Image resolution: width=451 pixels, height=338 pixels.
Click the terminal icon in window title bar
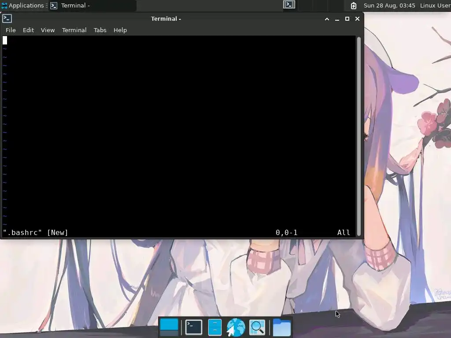[x=7, y=18]
